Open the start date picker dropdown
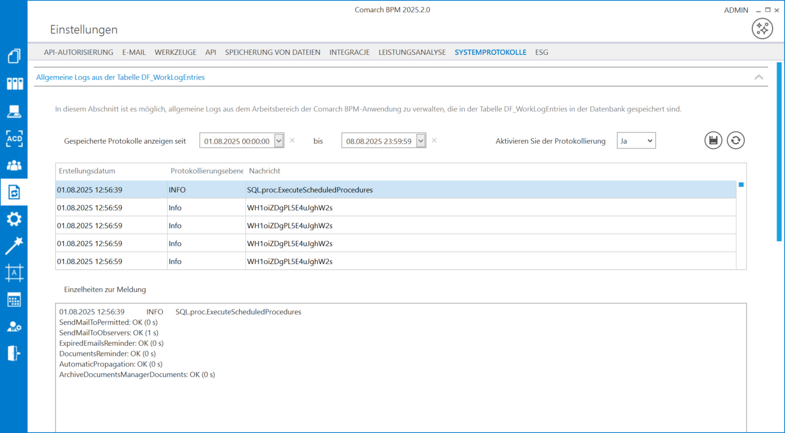The image size is (785, 433). click(279, 141)
